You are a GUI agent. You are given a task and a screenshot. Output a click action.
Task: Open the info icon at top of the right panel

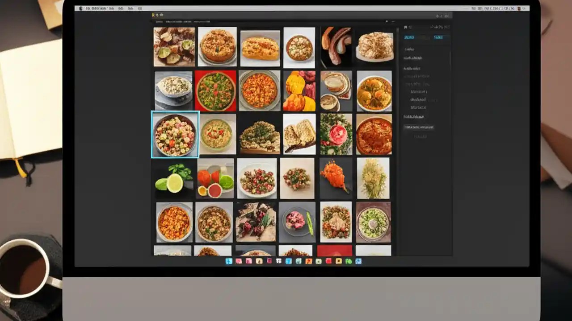click(410, 27)
